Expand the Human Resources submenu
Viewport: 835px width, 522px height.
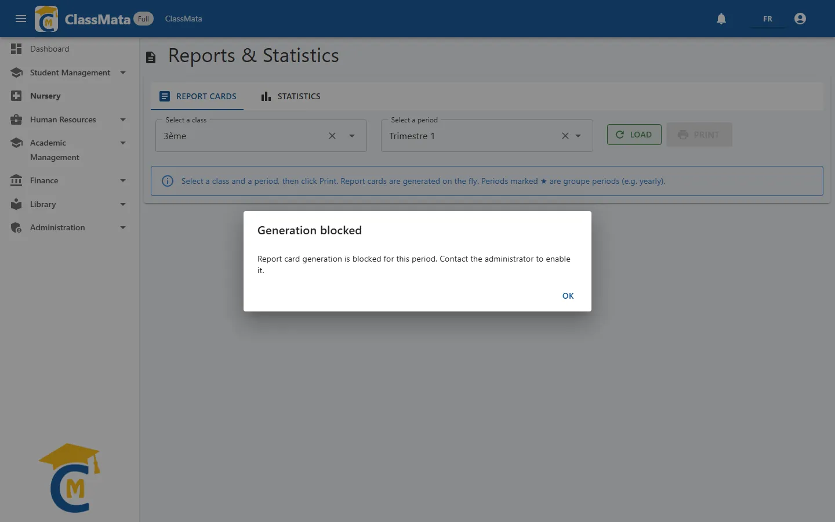123,119
